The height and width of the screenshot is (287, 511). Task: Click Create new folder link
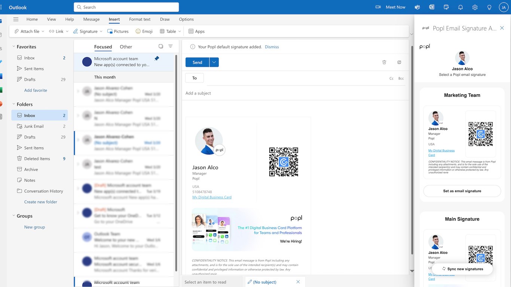pyautogui.click(x=41, y=202)
